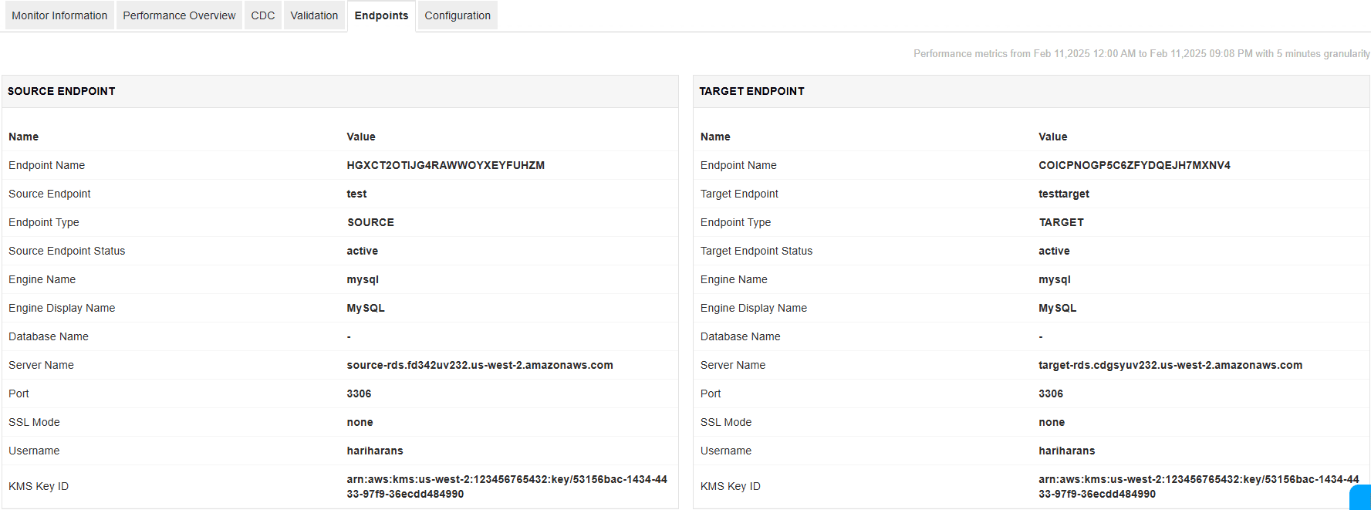Viewport: 1371px width, 510px height.
Task: Click the TARGET ENDPOINT panel header
Action: 751,91
